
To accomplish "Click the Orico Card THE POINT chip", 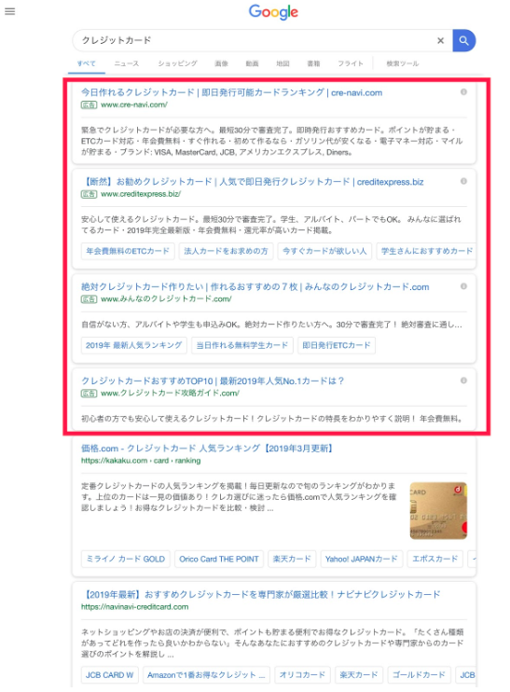I will [x=219, y=559].
